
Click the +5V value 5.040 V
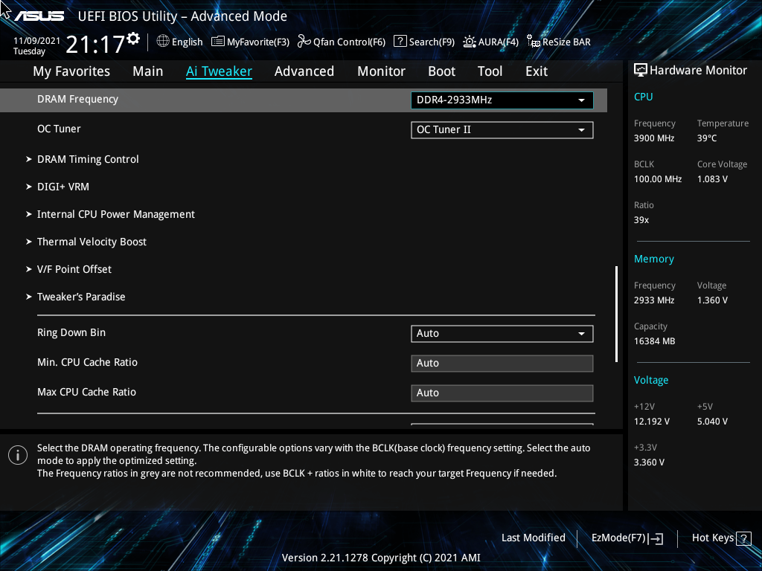click(712, 422)
